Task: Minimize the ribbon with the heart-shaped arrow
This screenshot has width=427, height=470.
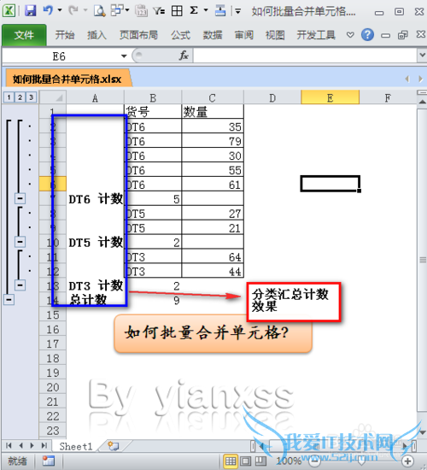Action: point(350,35)
